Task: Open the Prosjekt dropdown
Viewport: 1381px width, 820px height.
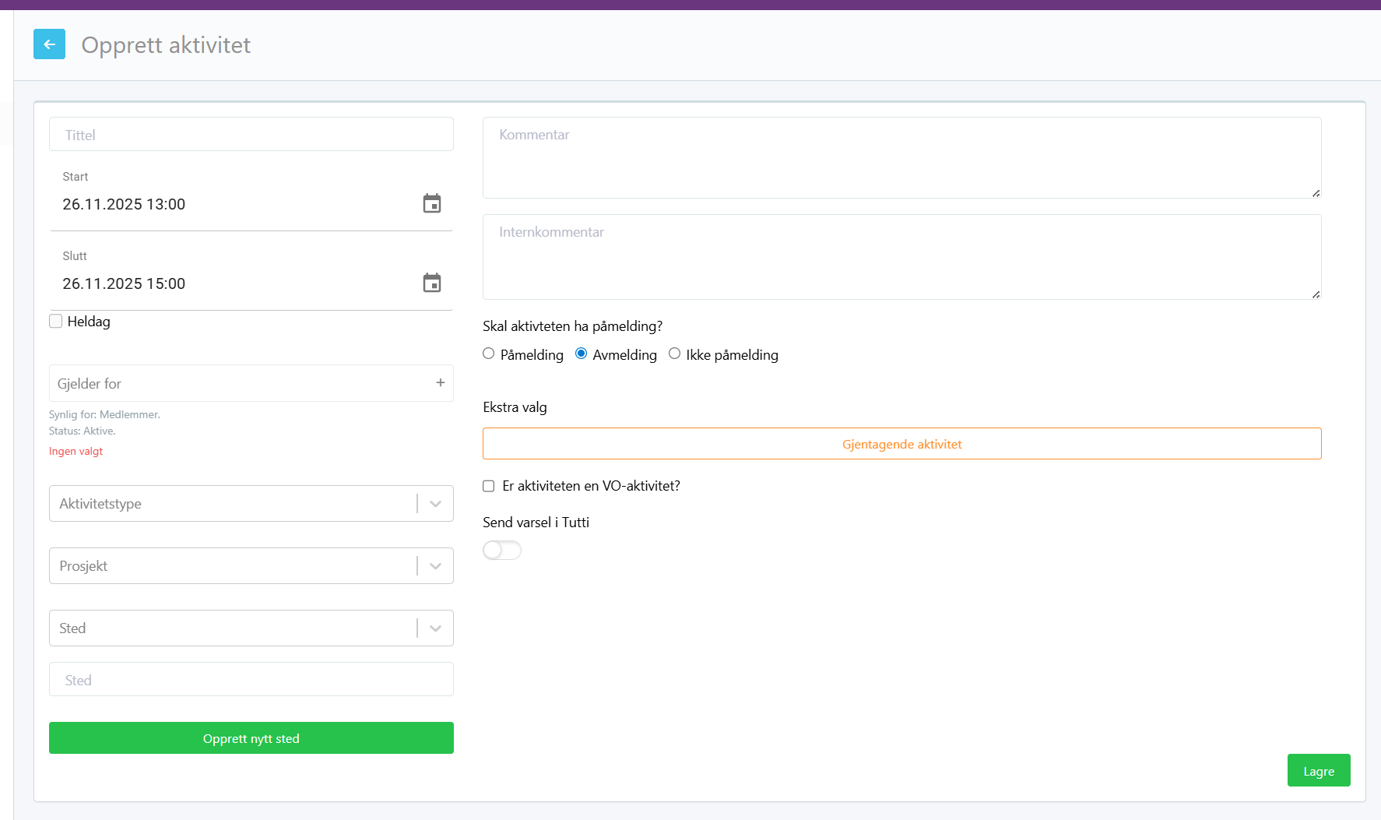Action: tap(435, 566)
